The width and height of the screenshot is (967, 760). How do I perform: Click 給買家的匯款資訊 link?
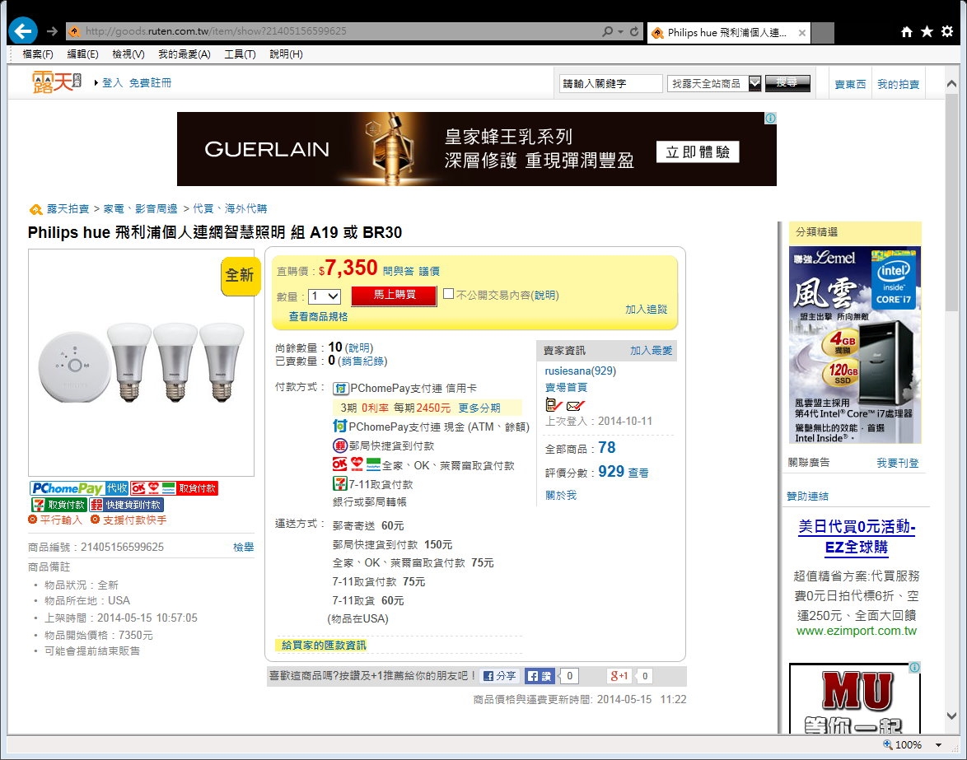[324, 646]
